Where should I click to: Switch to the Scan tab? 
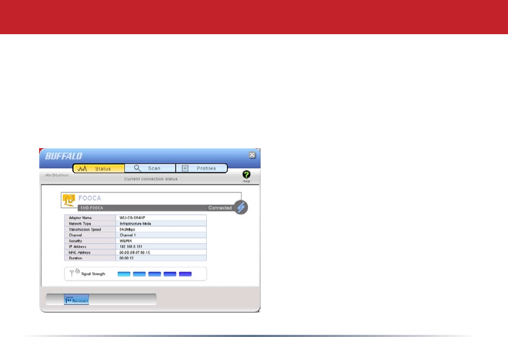pos(150,168)
